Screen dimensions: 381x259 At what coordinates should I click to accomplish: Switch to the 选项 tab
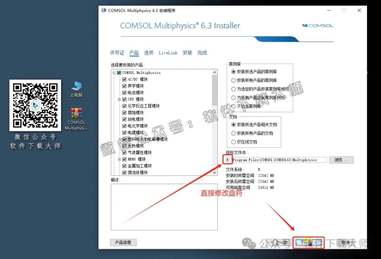click(148, 52)
